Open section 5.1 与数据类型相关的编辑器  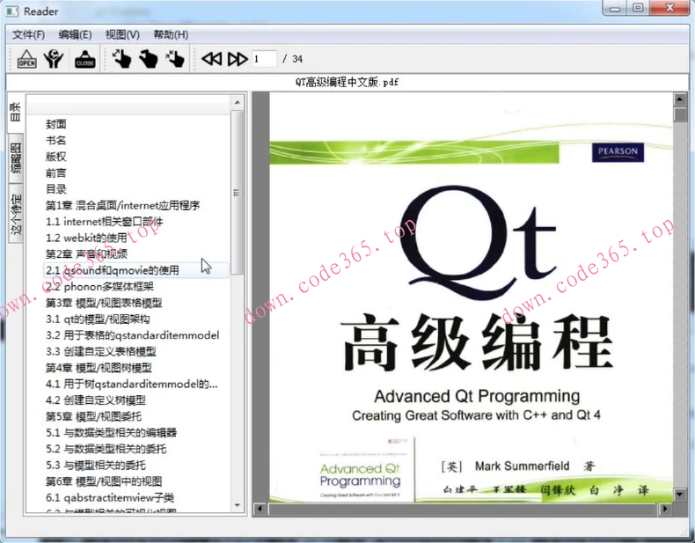click(x=111, y=433)
